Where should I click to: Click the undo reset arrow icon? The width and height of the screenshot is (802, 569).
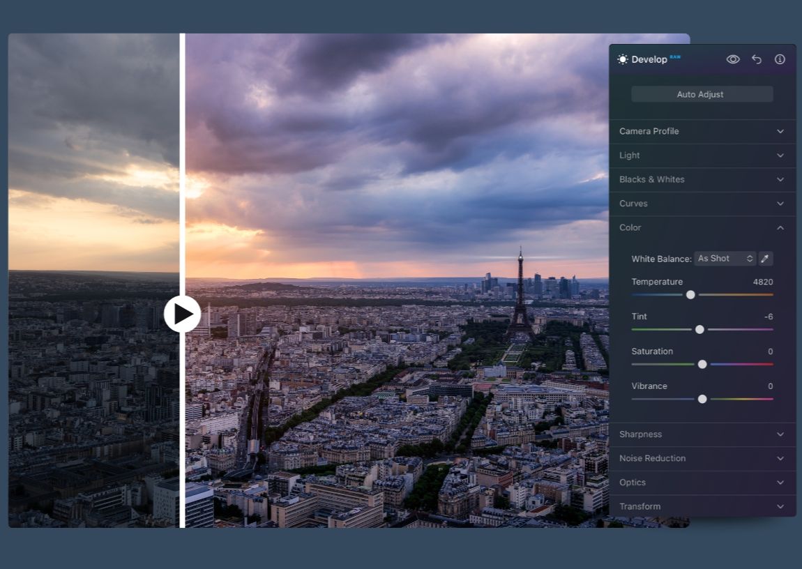[757, 59]
